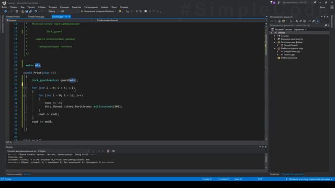This screenshot has width=335, height=188.
Task: Open the Справка menu
Action: coord(124,7)
